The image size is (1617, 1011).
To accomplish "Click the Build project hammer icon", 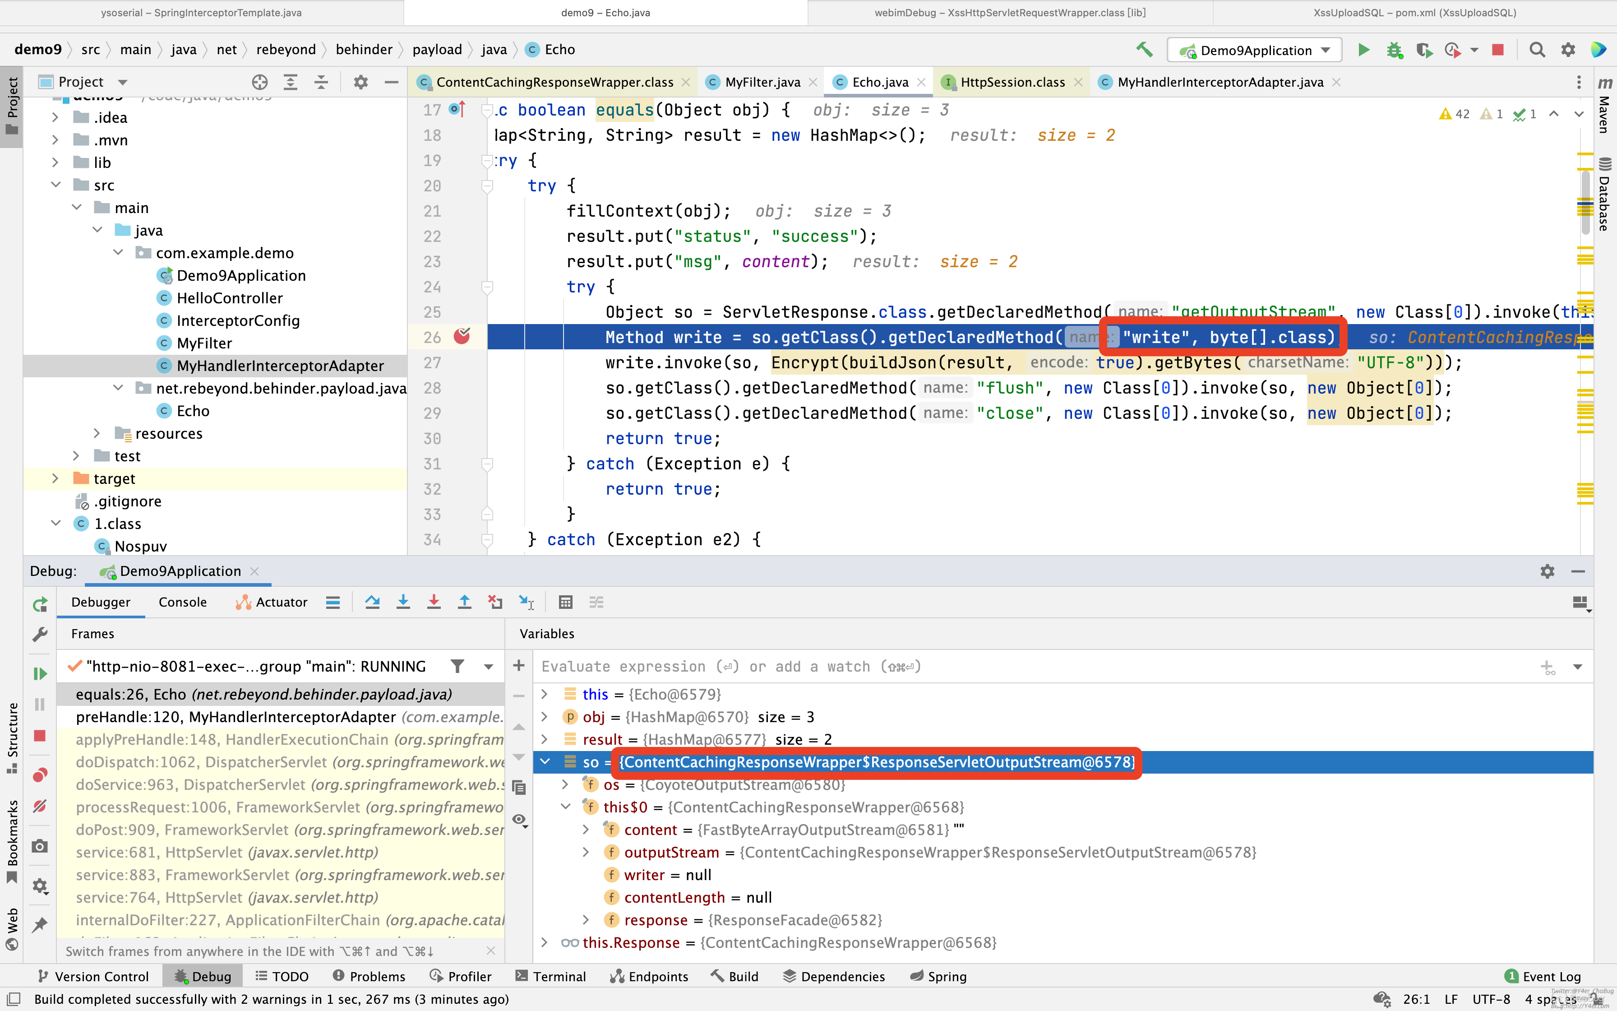I will (1144, 50).
